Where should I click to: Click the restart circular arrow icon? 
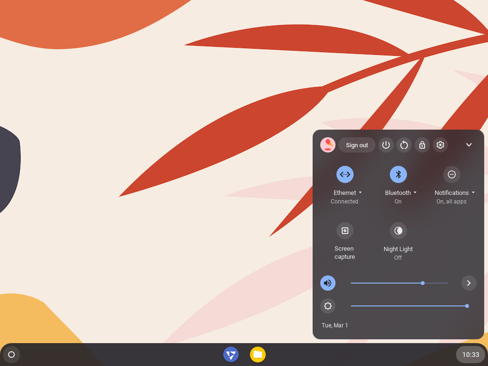coord(404,145)
